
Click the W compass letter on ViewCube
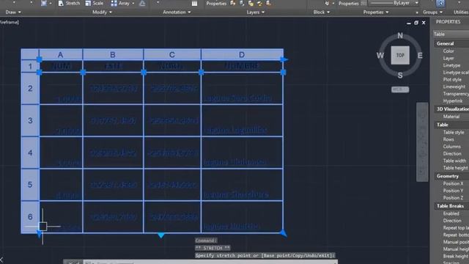380,56
